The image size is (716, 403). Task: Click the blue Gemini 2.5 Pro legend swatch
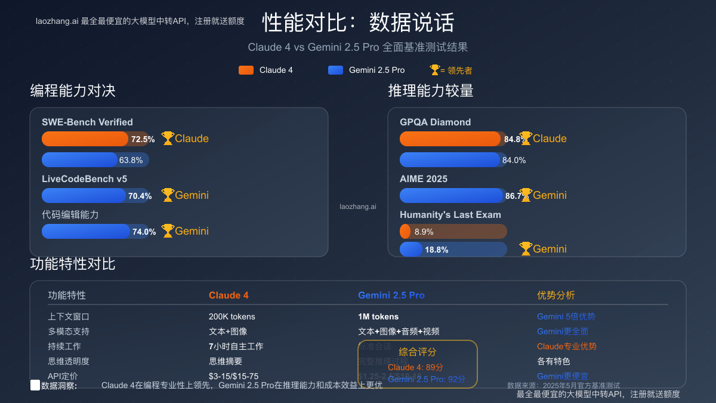tap(336, 70)
